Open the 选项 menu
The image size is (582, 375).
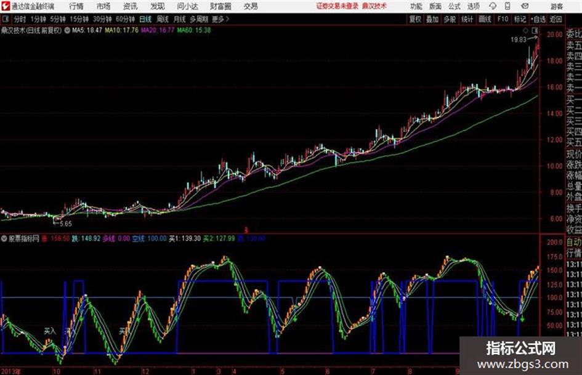click(x=474, y=6)
